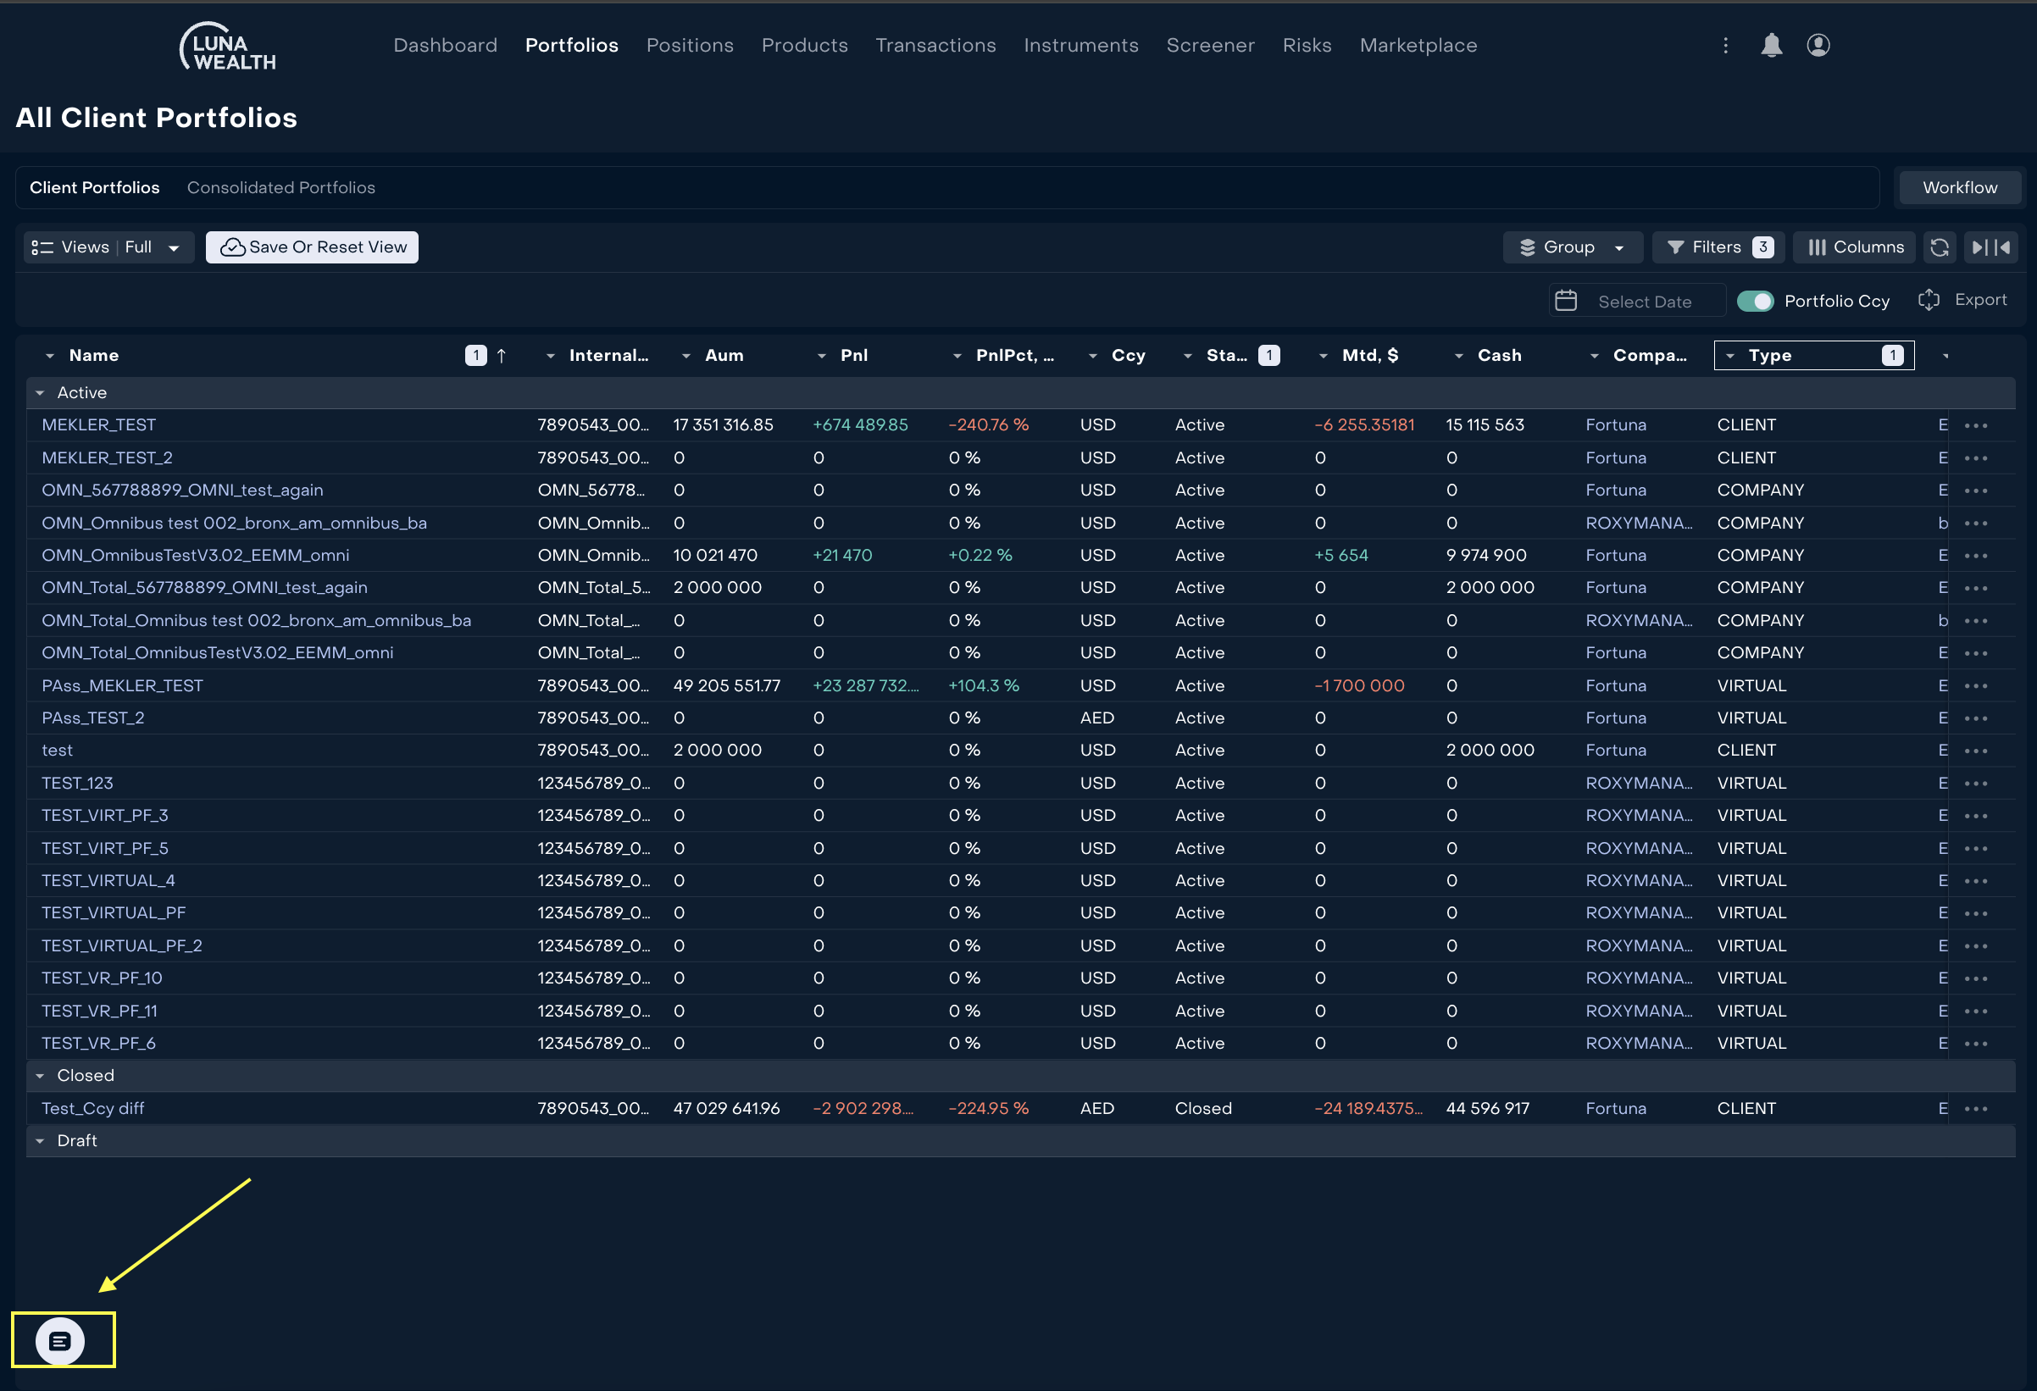Open the user profile icon
2037x1391 pixels.
click(1818, 46)
